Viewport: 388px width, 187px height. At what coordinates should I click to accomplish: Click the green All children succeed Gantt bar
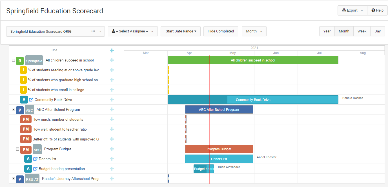[253, 60]
